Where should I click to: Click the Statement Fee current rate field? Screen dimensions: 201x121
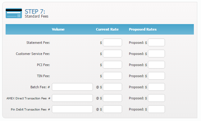[x=112, y=43]
